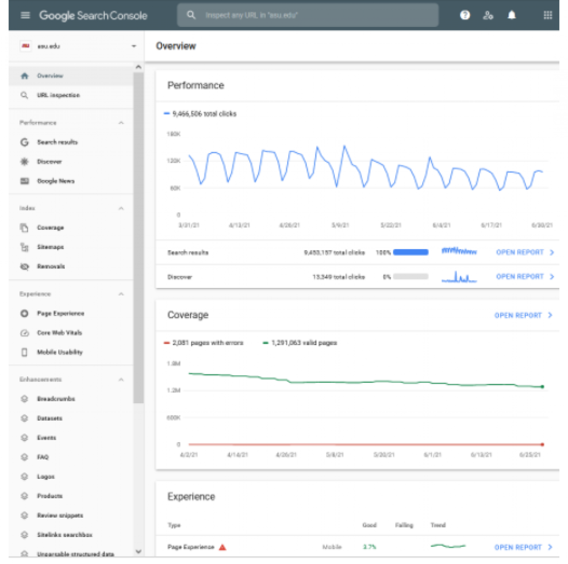
Task: Open the Google apps grid
Action: click(548, 15)
